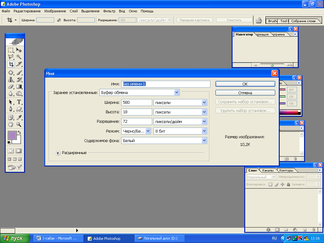Image resolution: width=324 pixels, height=243 pixels.
Task: Open the Фильтр menu
Action: click(109, 11)
